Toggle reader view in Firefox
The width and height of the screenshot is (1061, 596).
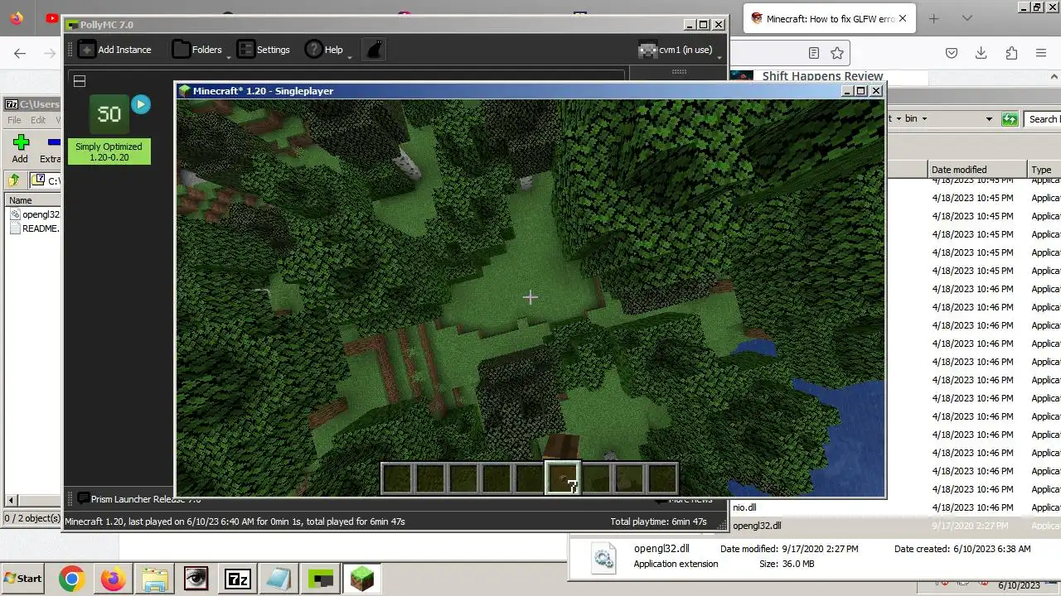pos(814,53)
